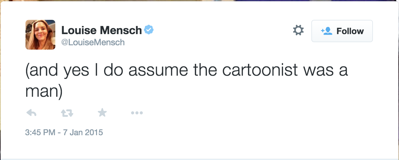Screen dimensions: 399x160
Task: Open the gear settings dropdown
Action: tap(298, 30)
